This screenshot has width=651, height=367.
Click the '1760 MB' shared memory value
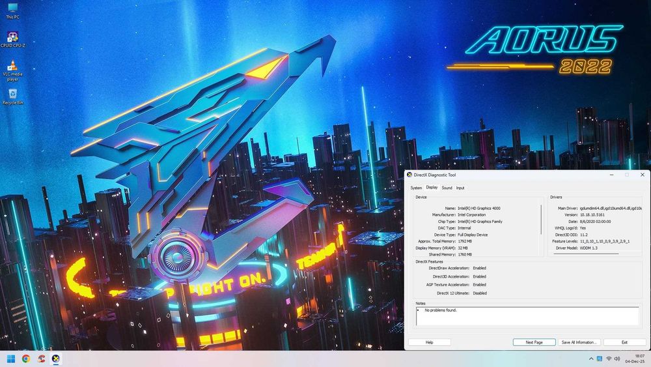[465, 254]
